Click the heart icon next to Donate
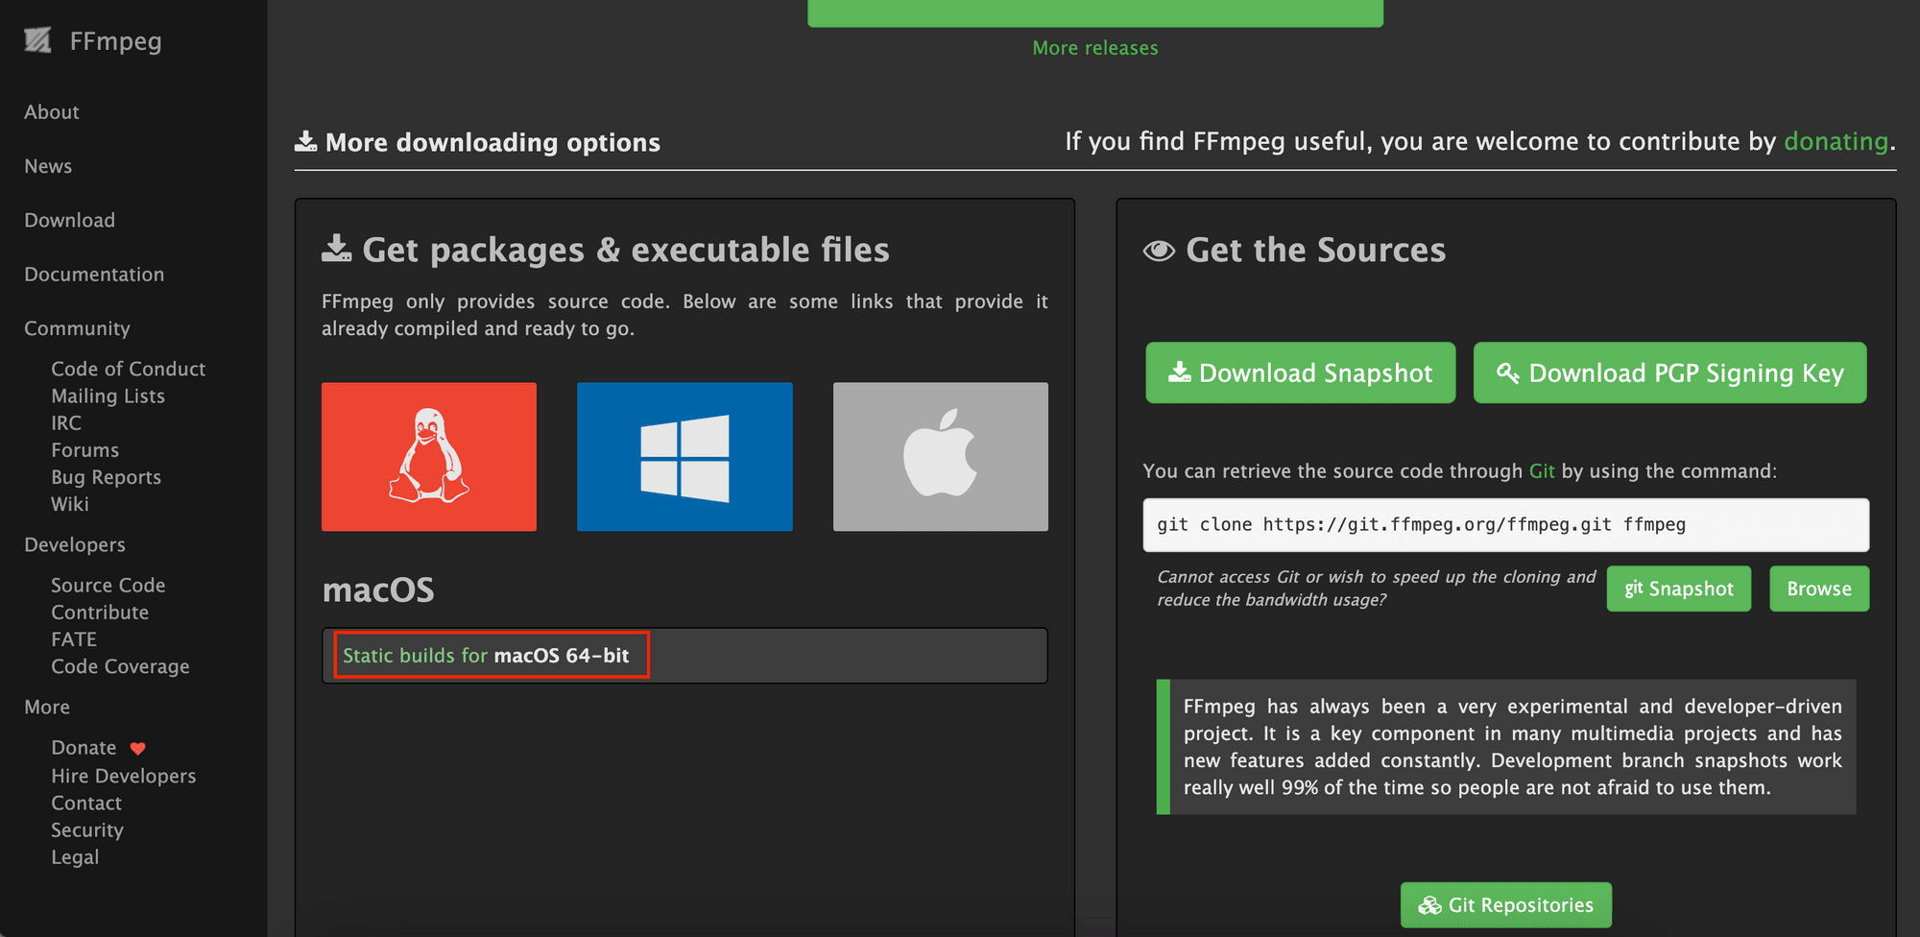Viewport: 1920px width, 937px height. tap(137, 748)
